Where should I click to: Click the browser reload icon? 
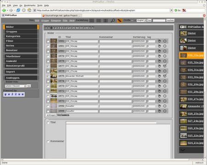18,10
